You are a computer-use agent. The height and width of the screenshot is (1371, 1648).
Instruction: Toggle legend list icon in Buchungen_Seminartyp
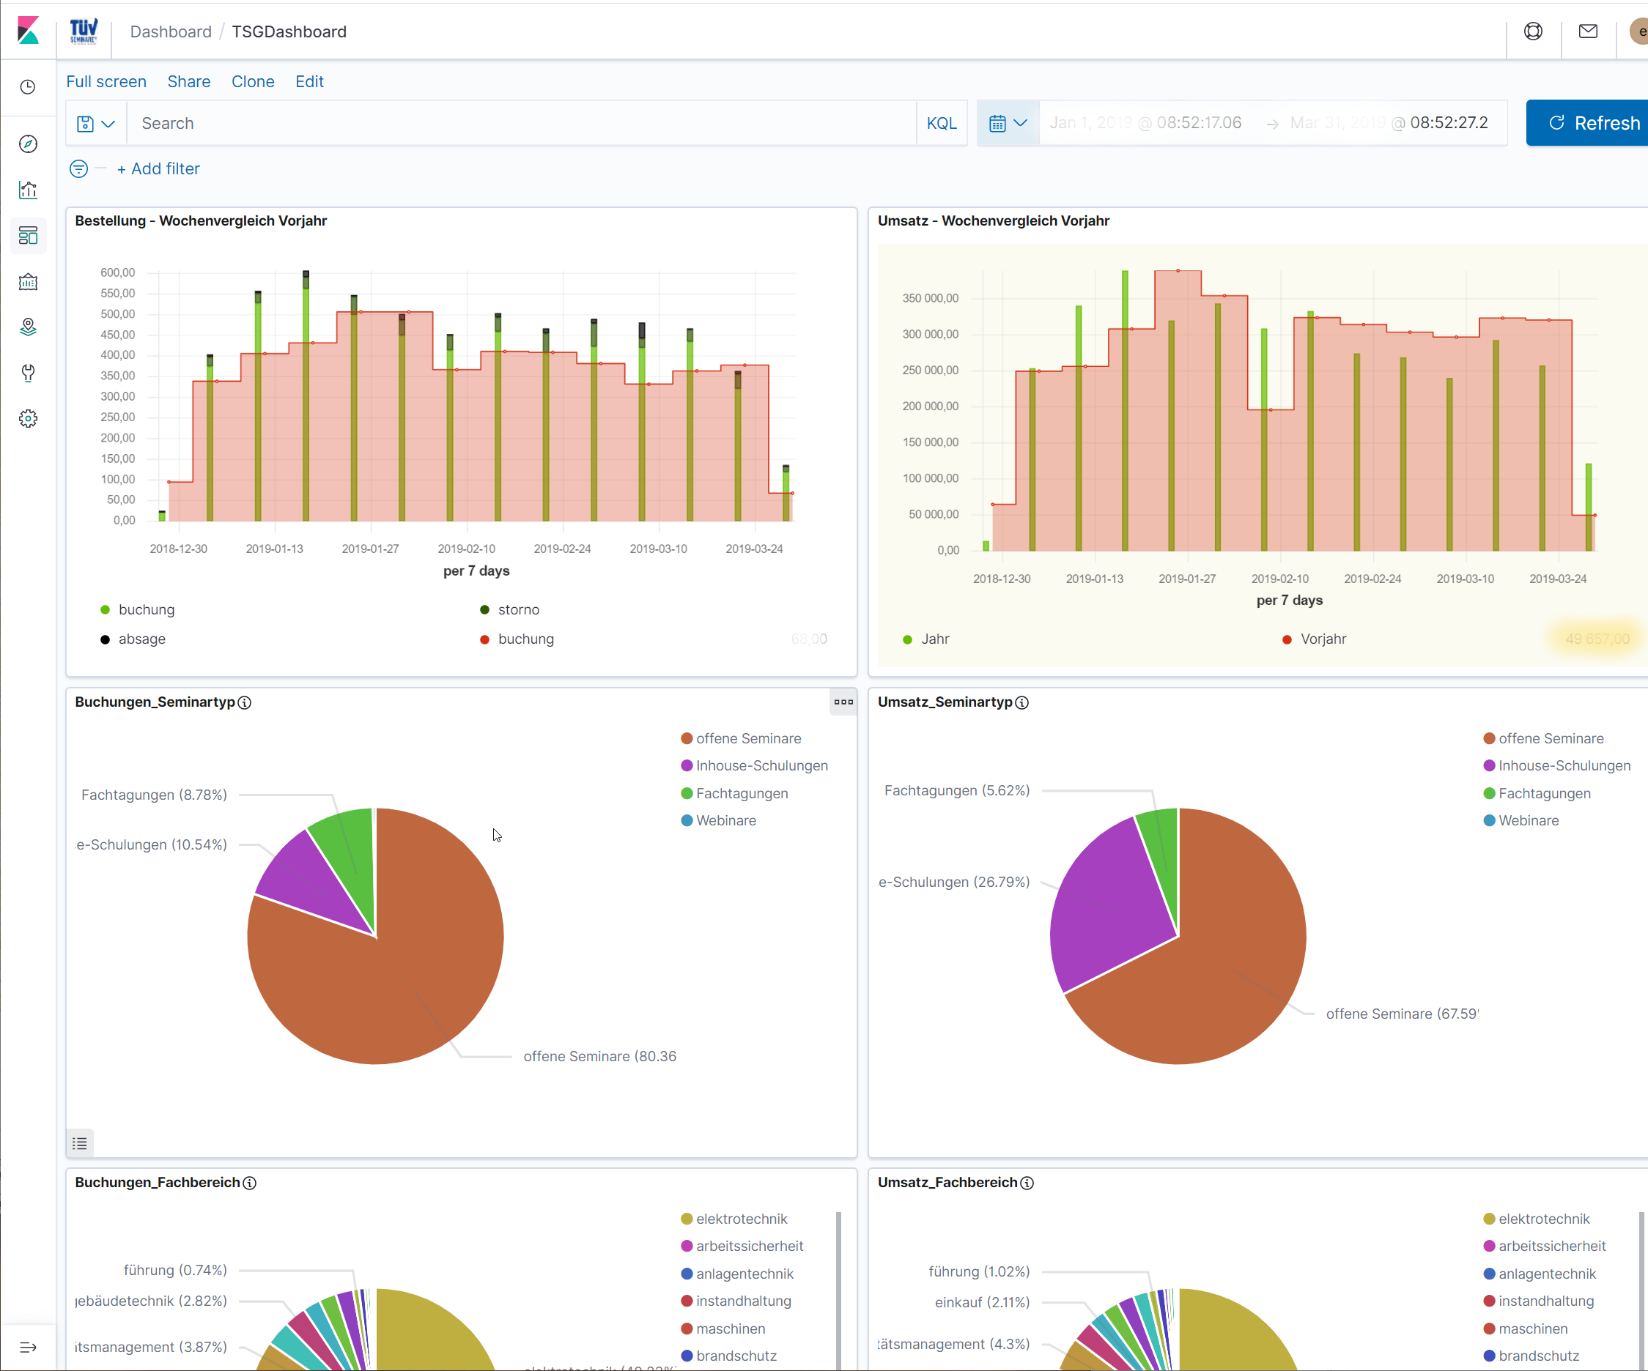[x=79, y=1143]
